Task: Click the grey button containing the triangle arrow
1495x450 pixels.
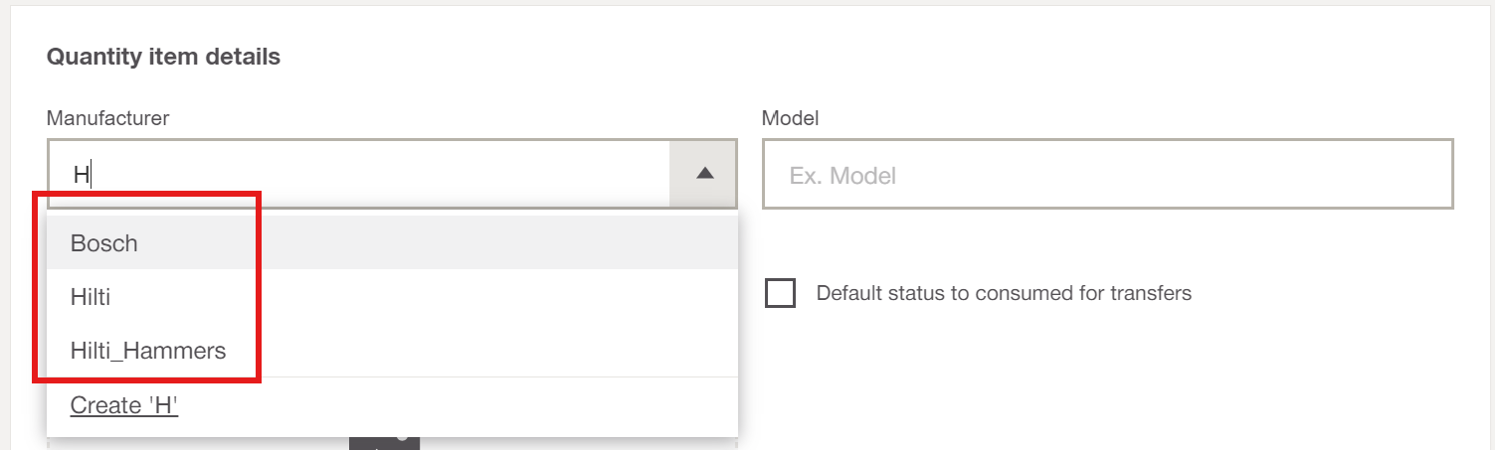Action: [x=704, y=174]
